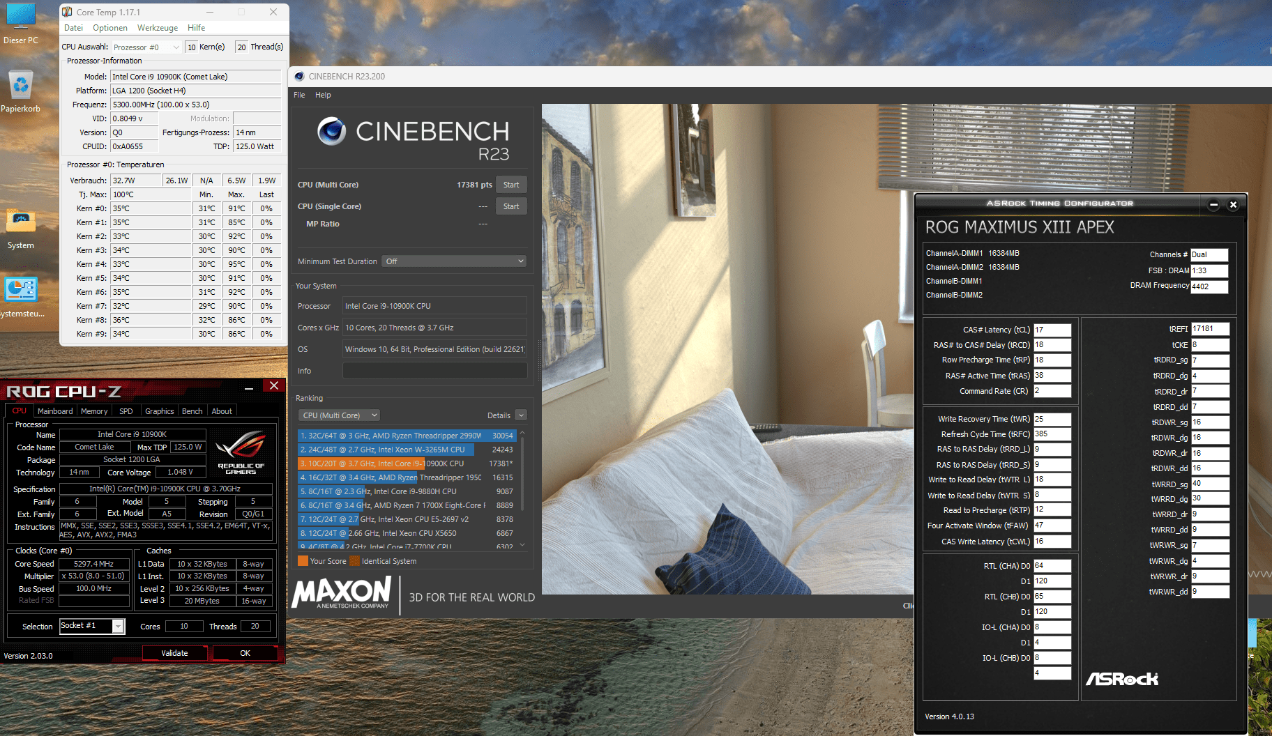Viewport: 1272px width, 736px height.
Task: Switch to the Bench tab in CPU-Z
Action: pyautogui.click(x=192, y=411)
